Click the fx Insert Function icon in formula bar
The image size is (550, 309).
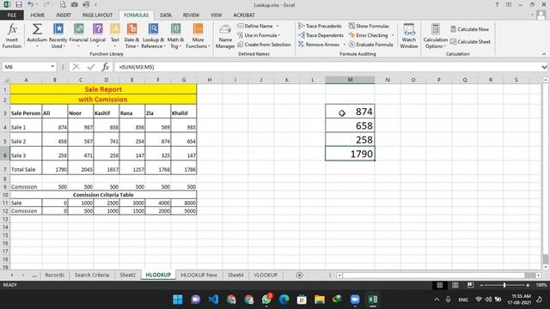105,67
